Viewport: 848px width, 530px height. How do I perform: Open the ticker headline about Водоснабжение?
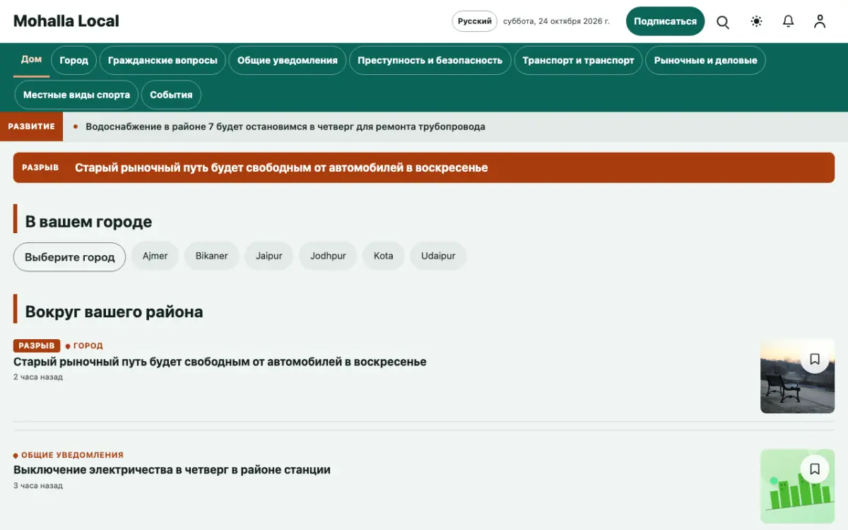(x=285, y=127)
